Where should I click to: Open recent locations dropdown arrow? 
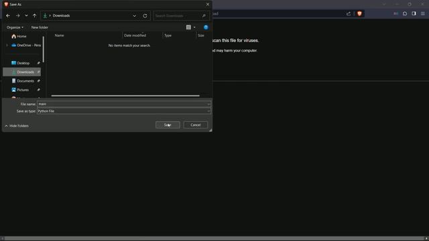(x=26, y=16)
